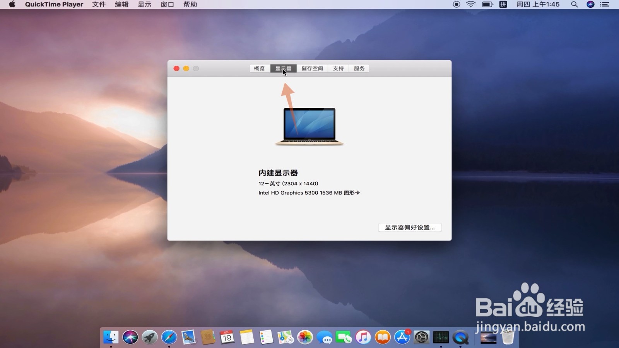Open Spotlight search from menu bar
The width and height of the screenshot is (619, 348).
coord(574,4)
